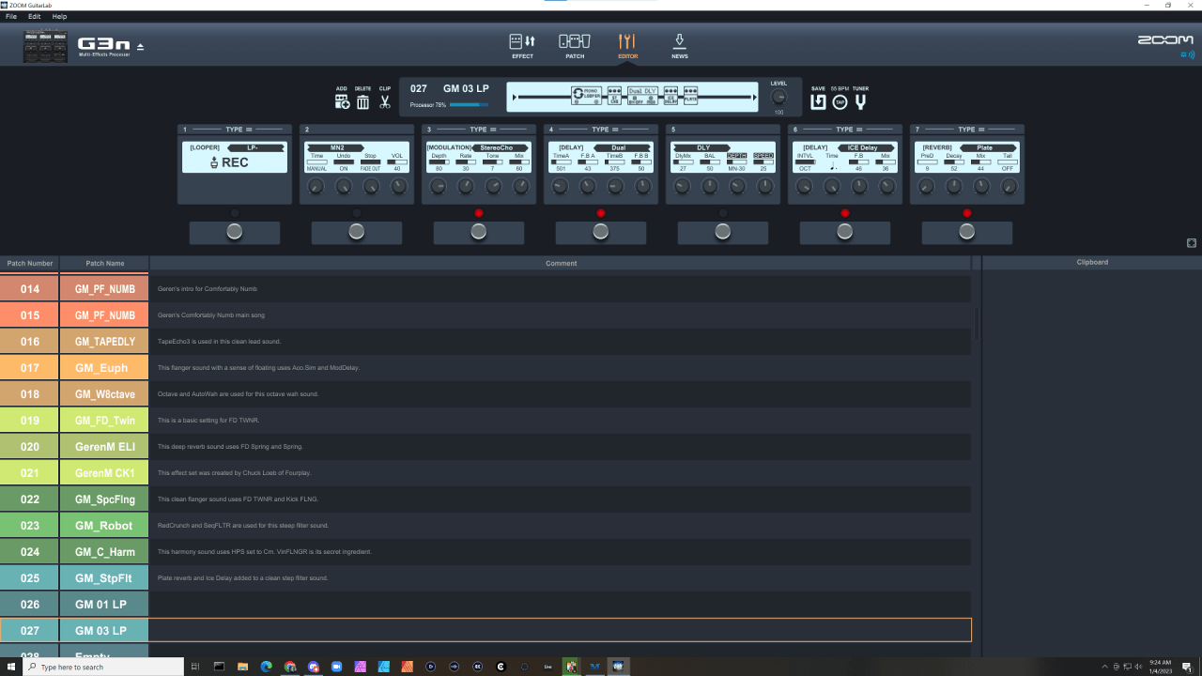Select patch 014 GM_PF_NUMB
1202x676 pixels.
[x=104, y=288]
